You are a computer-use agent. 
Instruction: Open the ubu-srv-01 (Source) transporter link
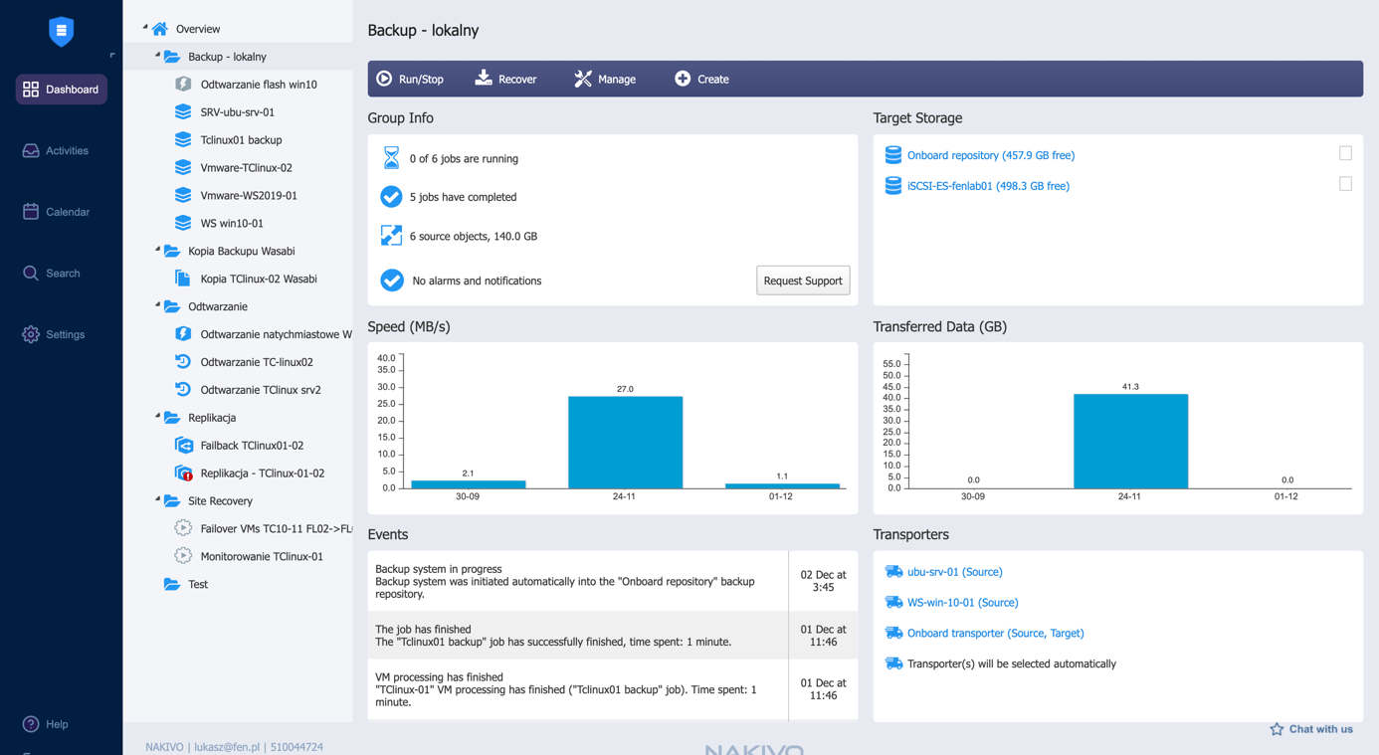click(x=955, y=572)
